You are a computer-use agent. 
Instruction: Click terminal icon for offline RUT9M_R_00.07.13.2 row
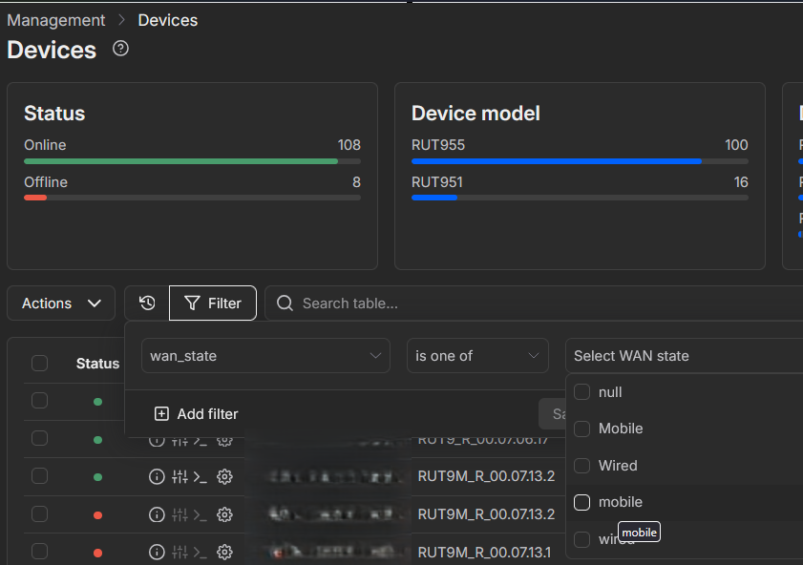click(201, 514)
